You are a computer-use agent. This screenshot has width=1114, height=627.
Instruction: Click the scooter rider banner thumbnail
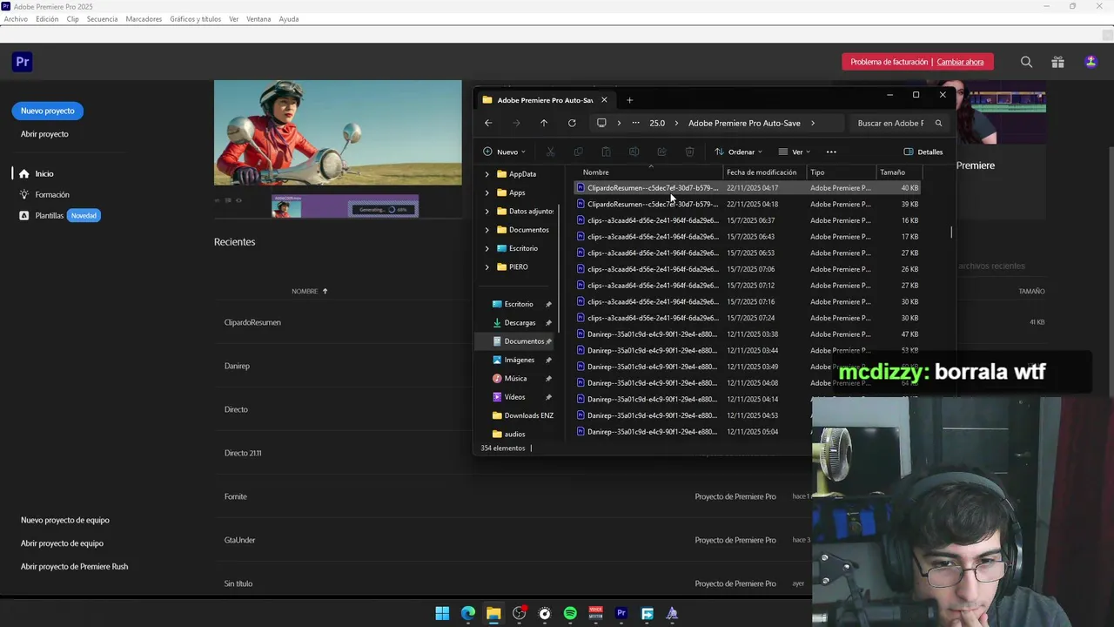338,132
